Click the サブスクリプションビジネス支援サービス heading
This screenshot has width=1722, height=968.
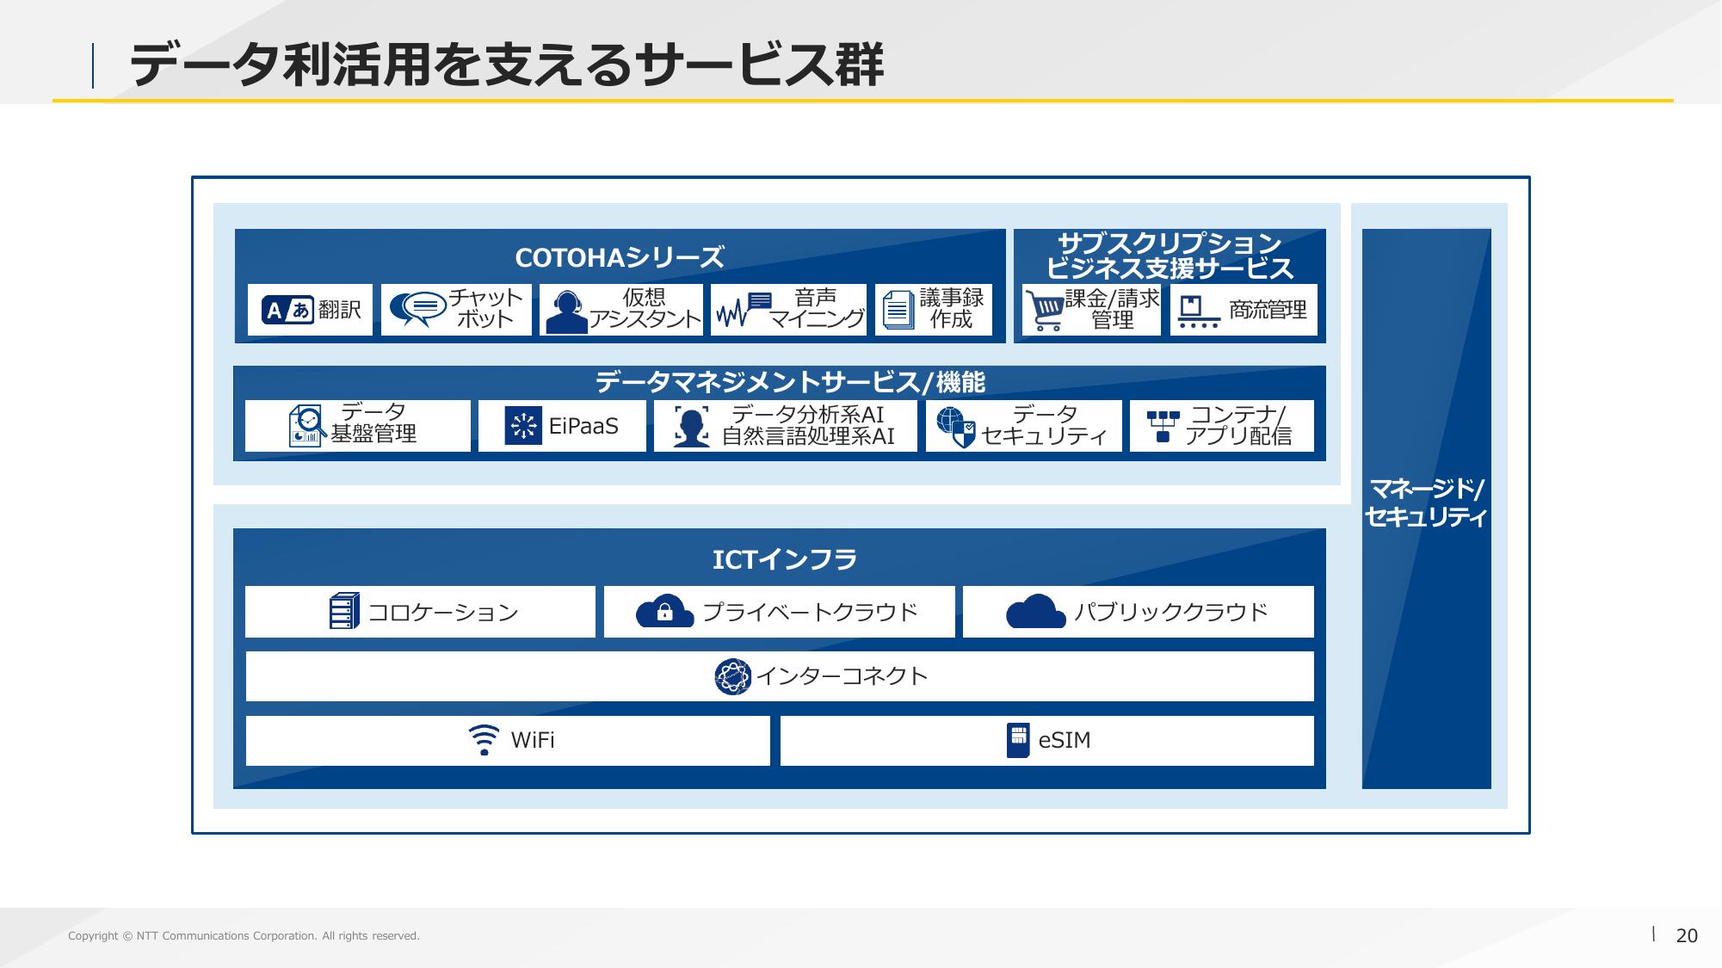(x=1170, y=256)
